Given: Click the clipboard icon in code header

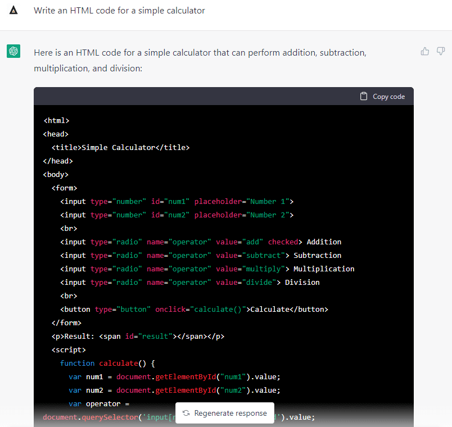Looking at the screenshot, I should pyautogui.click(x=364, y=96).
